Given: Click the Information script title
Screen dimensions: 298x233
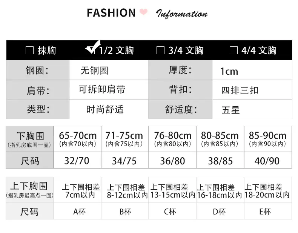Looking at the screenshot, I should [x=182, y=14].
